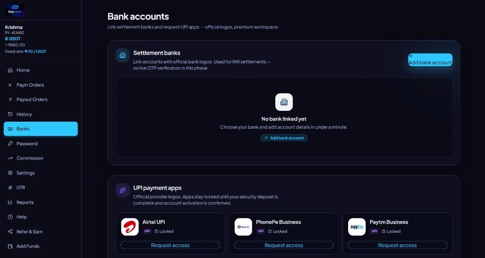Viewport: 485px width, 258px height.
Task: Click the ≈ ₹880.00 amount
Action: click(15, 45)
